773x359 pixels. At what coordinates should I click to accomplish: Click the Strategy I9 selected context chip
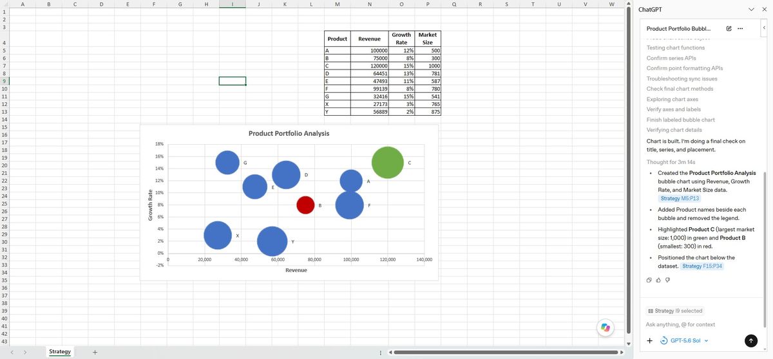click(x=674, y=311)
